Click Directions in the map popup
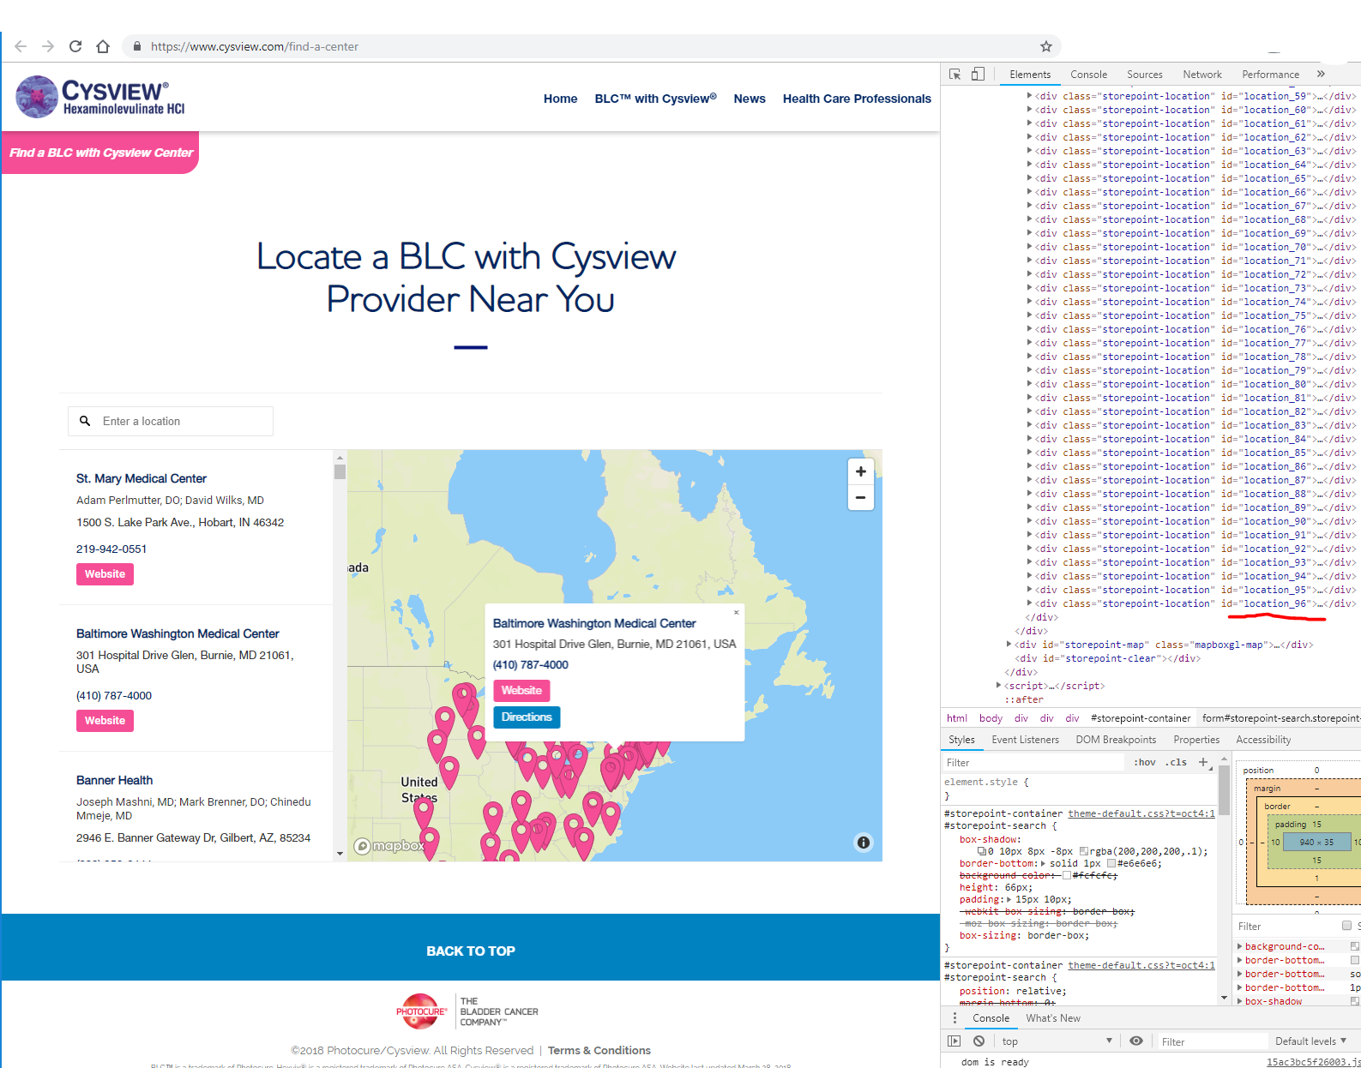Image resolution: width=1361 pixels, height=1068 pixels. tap(527, 717)
